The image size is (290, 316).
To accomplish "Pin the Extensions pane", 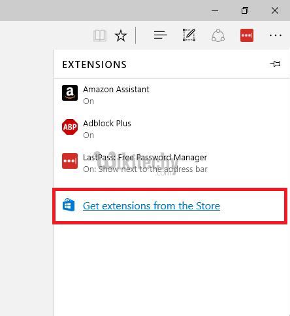I will (276, 64).
